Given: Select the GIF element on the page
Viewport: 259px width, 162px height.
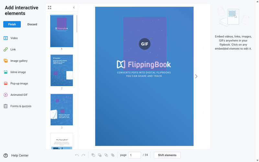Looking at the screenshot, I should [x=144, y=44].
